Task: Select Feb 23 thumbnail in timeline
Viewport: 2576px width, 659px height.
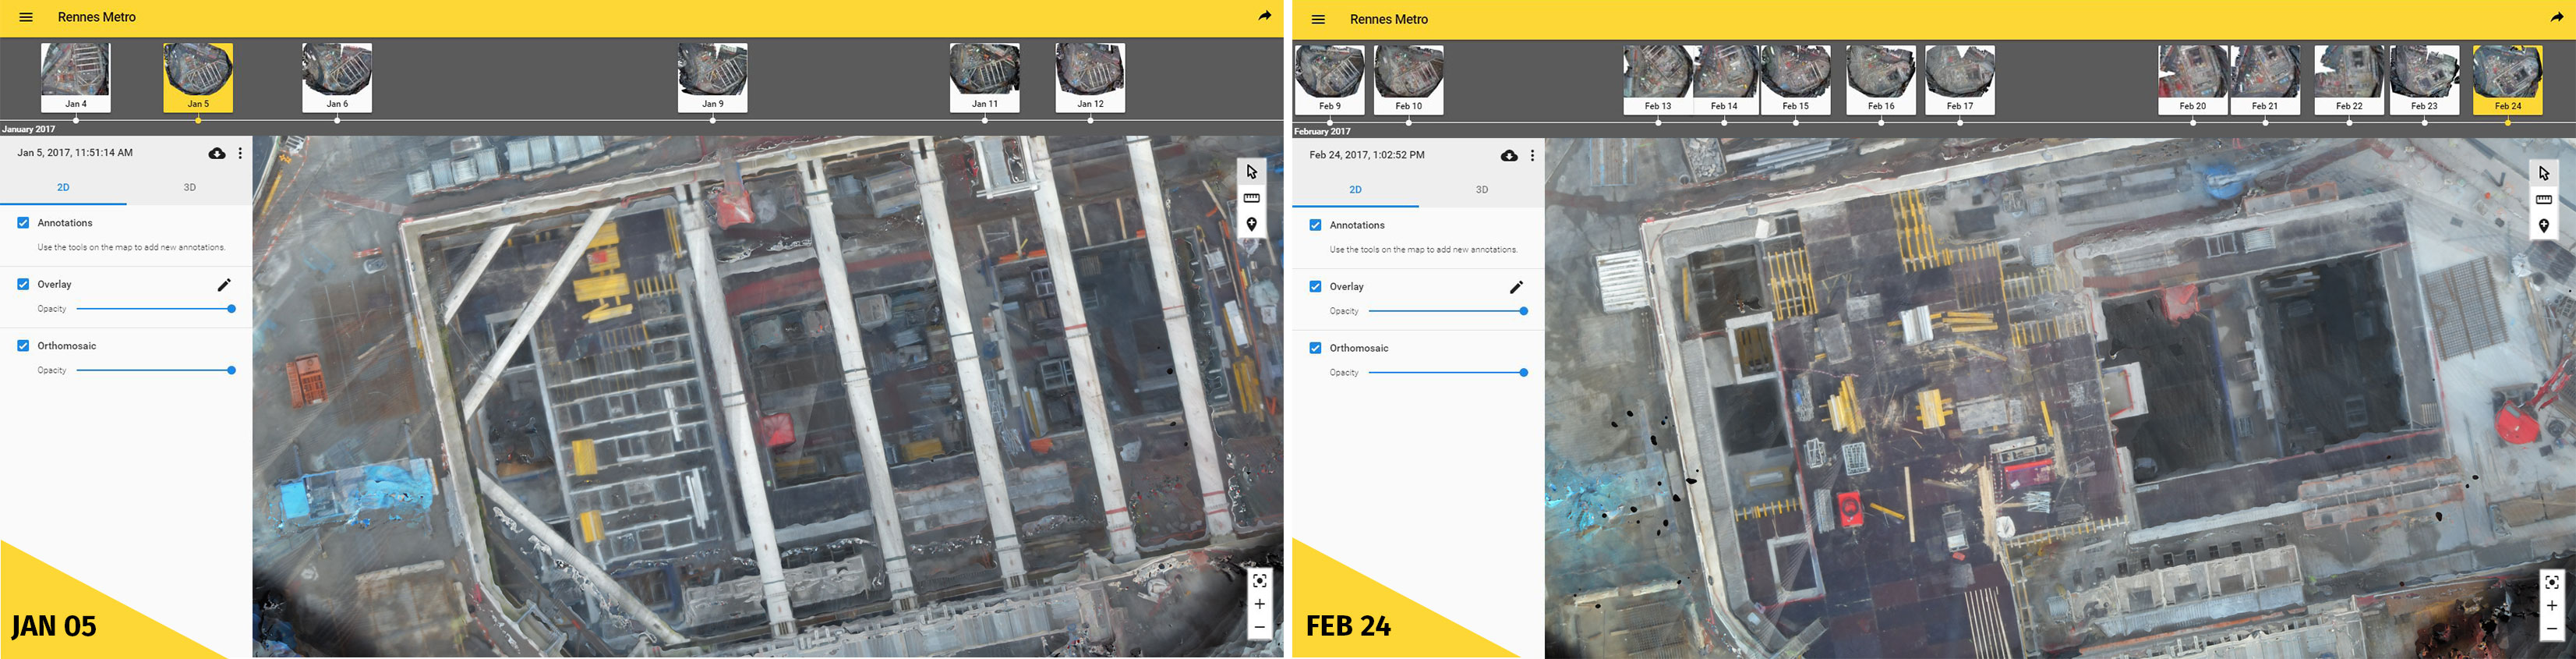Action: click(x=2424, y=79)
